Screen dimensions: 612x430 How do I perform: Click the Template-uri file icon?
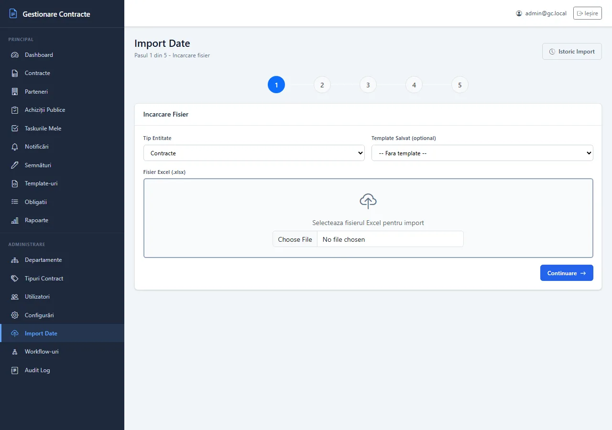(15, 183)
